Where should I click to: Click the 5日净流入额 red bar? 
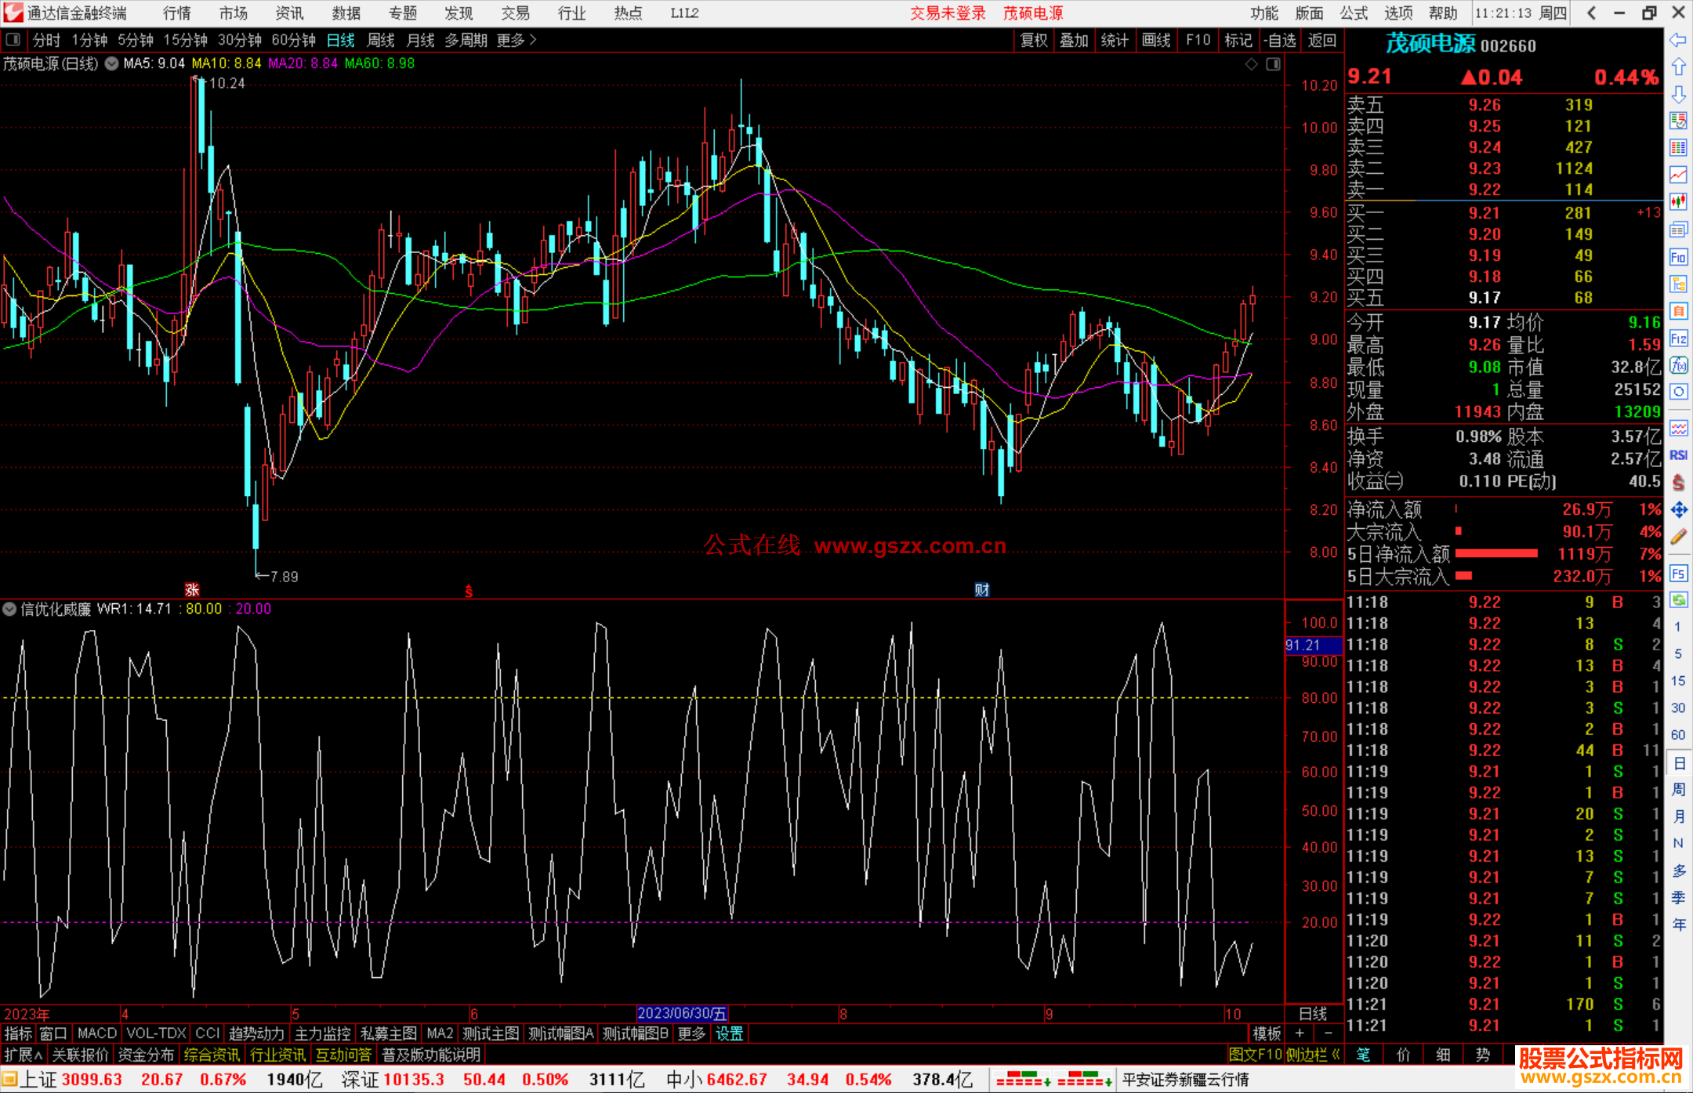[1495, 554]
